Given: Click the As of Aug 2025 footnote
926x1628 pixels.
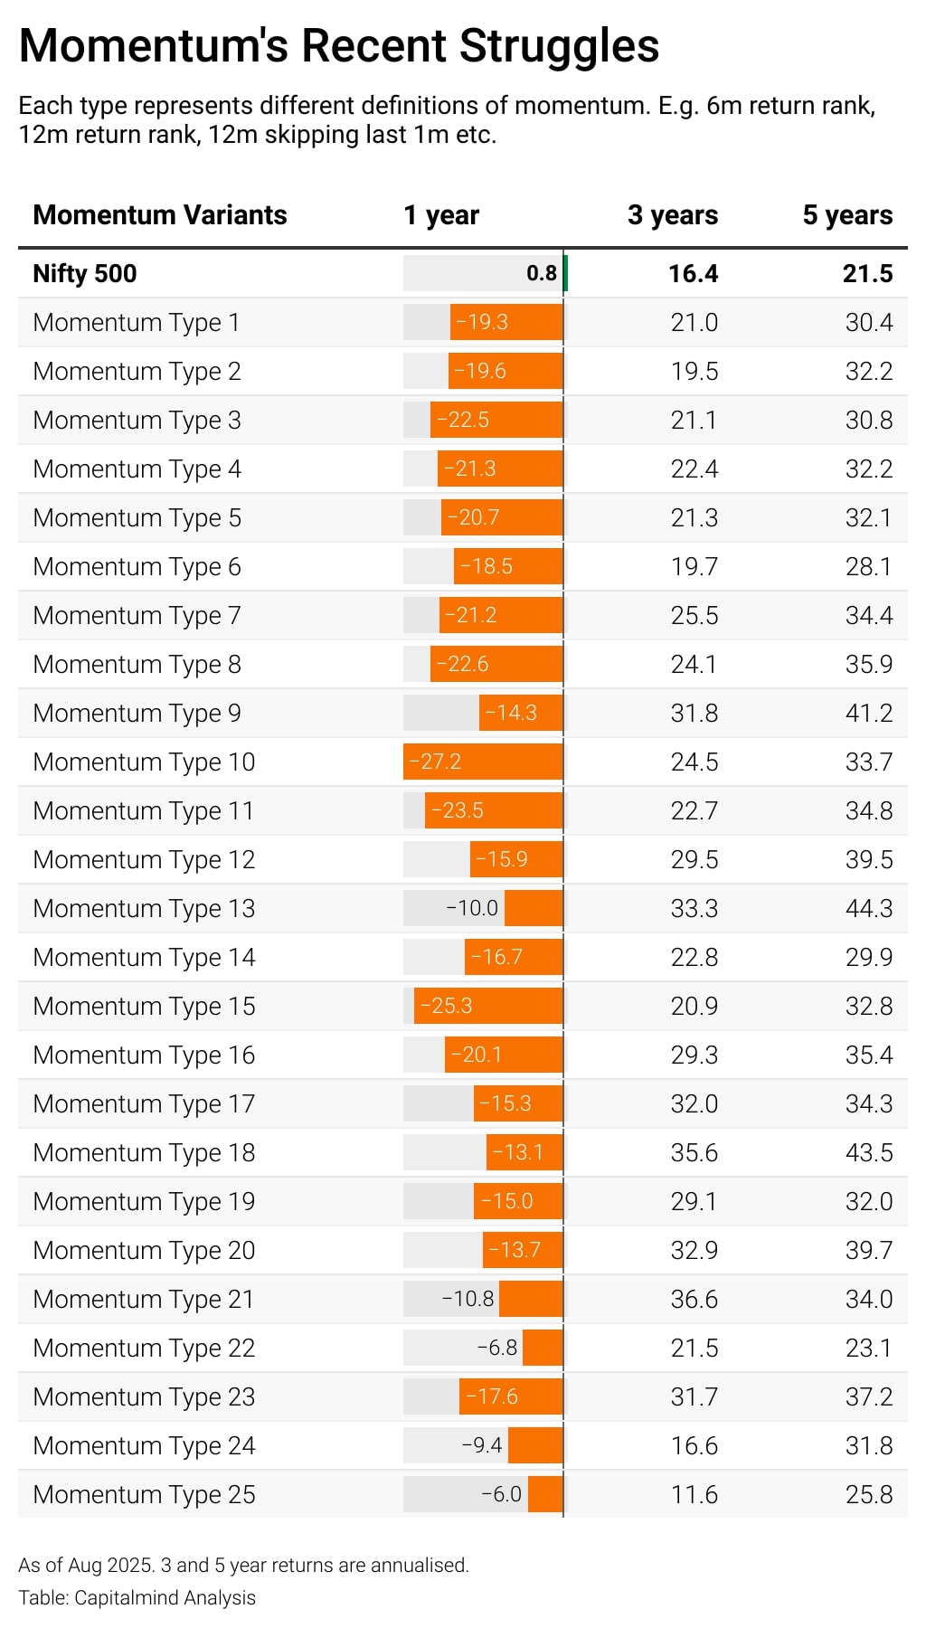Looking at the screenshot, I should coord(243,1566).
